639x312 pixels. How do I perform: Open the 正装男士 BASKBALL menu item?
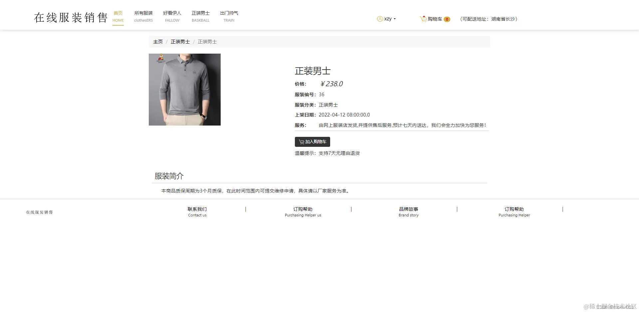pyautogui.click(x=200, y=16)
